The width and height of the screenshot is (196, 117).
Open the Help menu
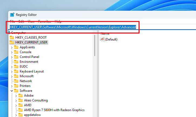click(x=58, y=21)
